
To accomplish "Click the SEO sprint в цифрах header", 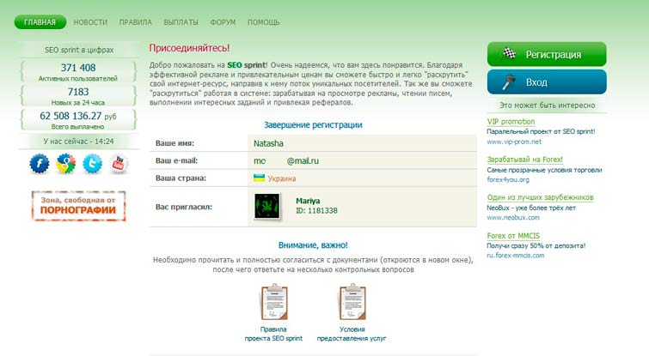I will coord(79,50).
